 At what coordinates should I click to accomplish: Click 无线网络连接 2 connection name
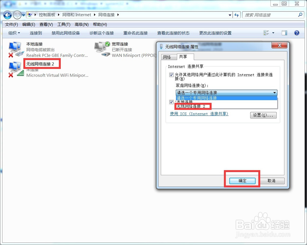coord(40,64)
